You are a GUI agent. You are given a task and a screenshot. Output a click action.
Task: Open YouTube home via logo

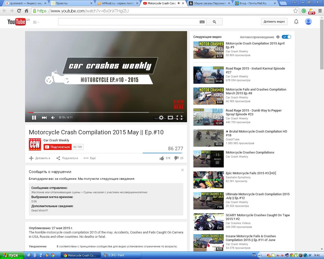[x=17, y=22]
